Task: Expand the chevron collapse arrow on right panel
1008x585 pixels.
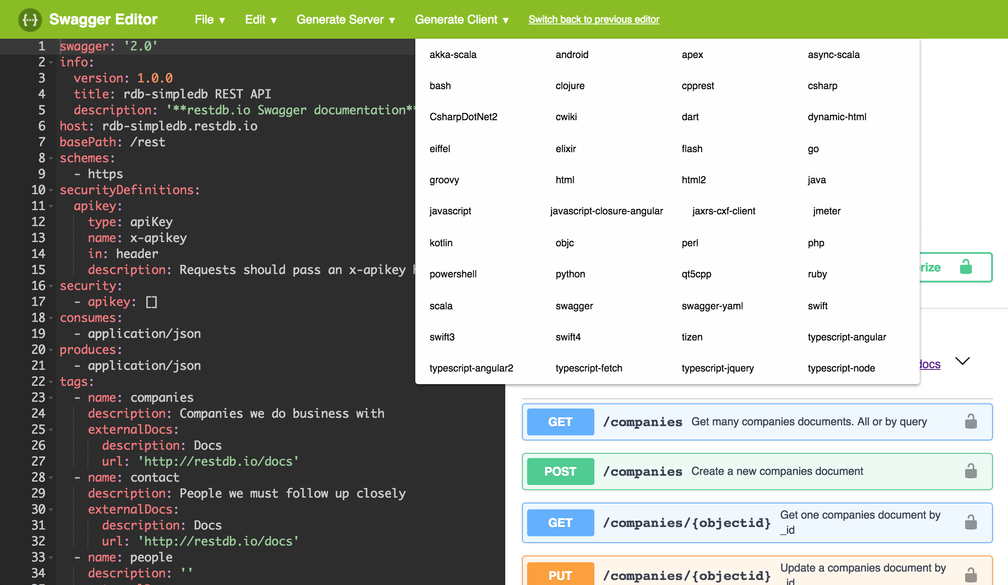Action: point(963,361)
